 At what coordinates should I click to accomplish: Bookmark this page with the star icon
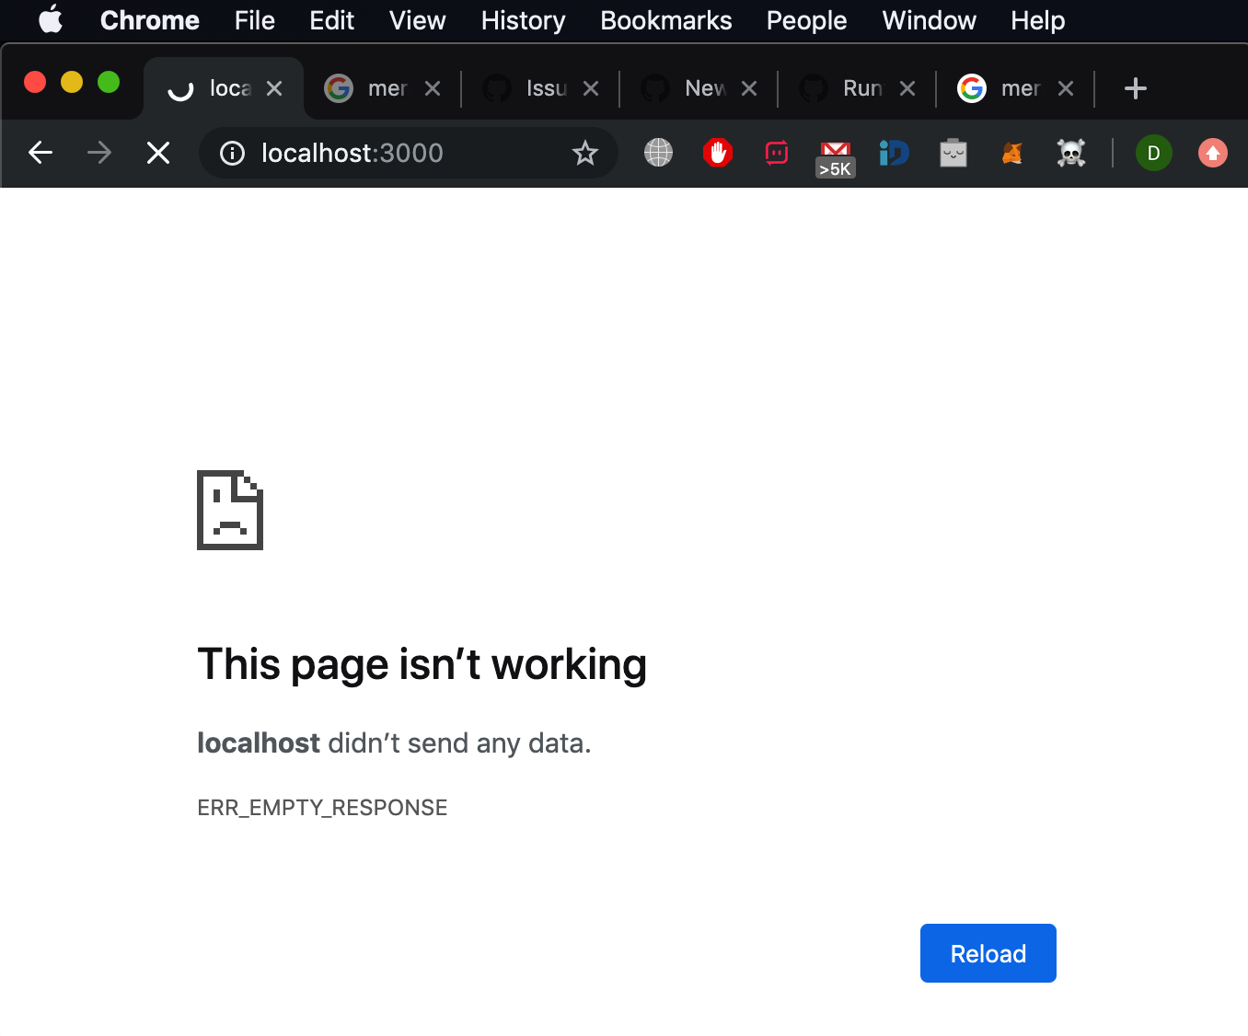[x=585, y=153]
